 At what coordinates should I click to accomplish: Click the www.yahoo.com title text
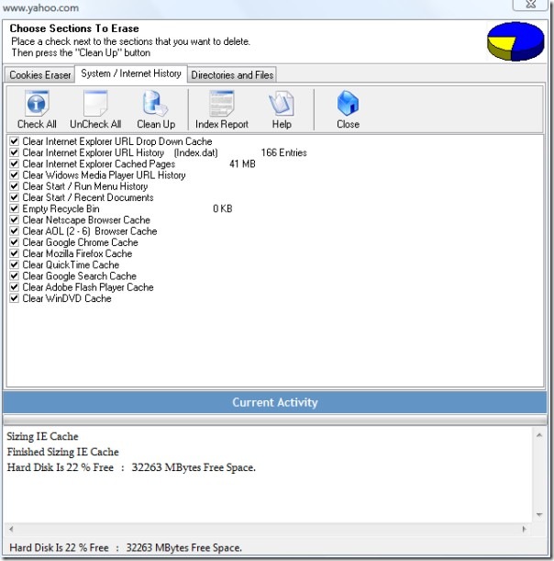coord(40,7)
